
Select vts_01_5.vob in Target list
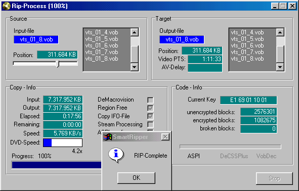247,39
